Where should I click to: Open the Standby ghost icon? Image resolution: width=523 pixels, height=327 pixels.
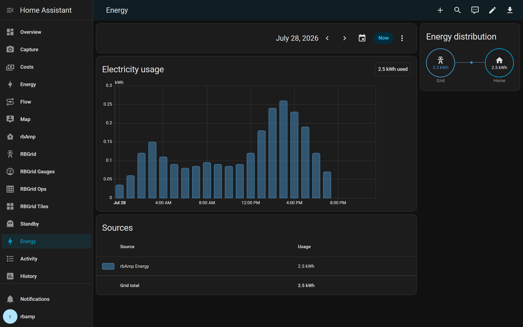(10, 224)
